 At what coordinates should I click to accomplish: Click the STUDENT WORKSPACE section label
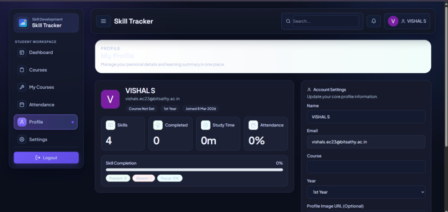36,42
